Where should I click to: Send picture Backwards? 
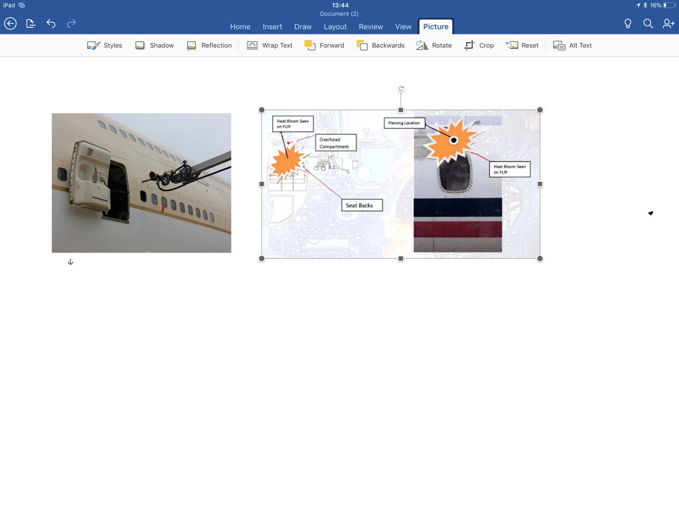coord(380,45)
